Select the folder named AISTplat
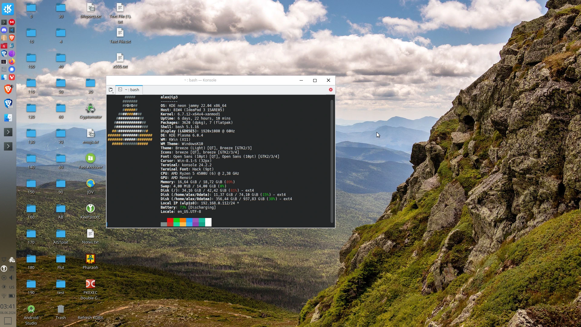 pos(61,236)
